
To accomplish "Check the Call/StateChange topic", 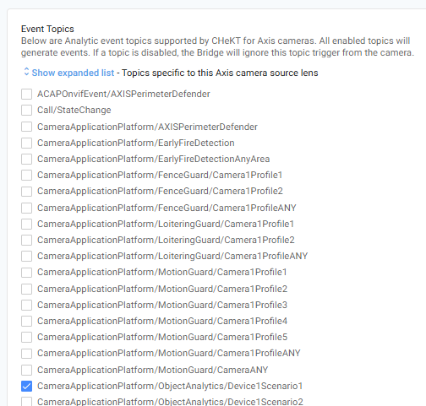I will pyautogui.click(x=26, y=110).
